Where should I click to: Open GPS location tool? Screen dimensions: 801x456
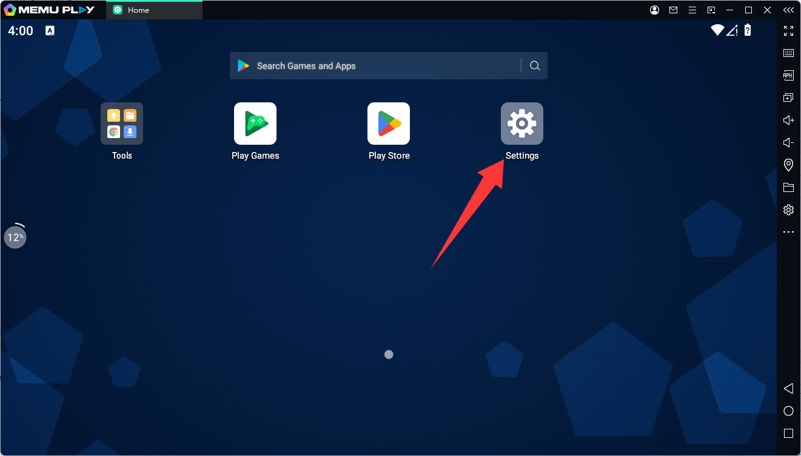788,165
